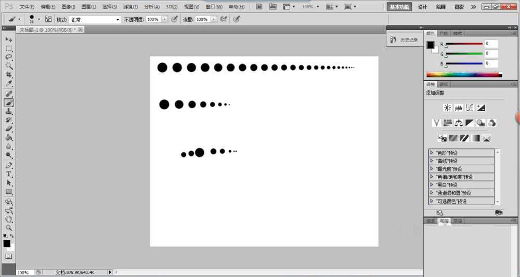Select the Lasso tool
Screen dimensions: 520x277
pyautogui.click(x=9, y=57)
